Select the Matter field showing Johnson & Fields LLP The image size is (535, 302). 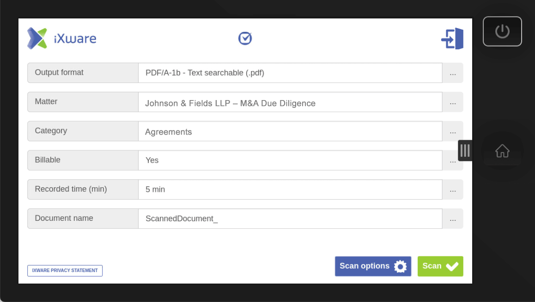[x=290, y=102]
